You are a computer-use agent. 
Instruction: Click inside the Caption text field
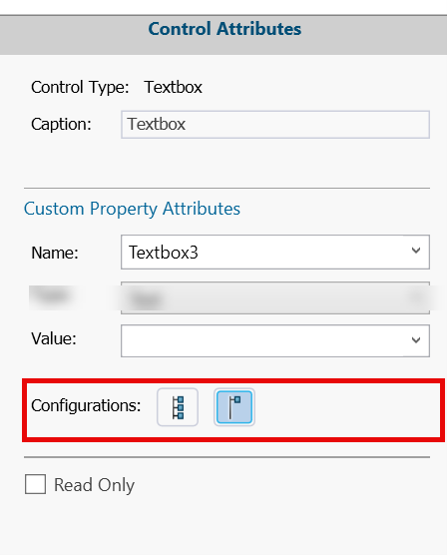(275, 124)
